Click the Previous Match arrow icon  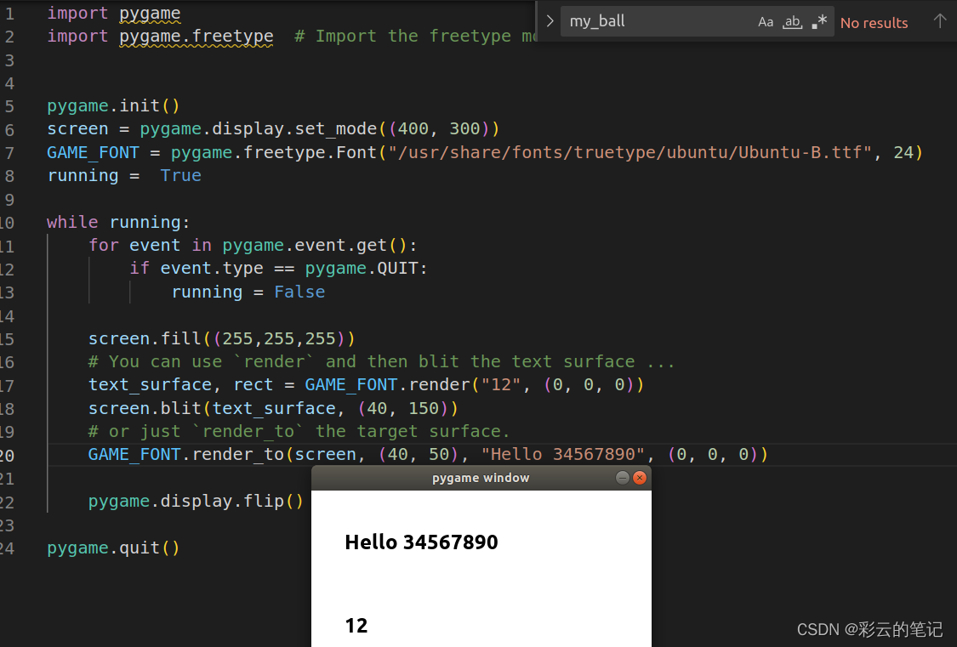(942, 22)
